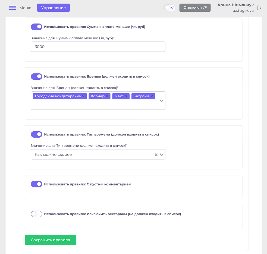Remove the «Корнер» brand tag

[x=107, y=96]
